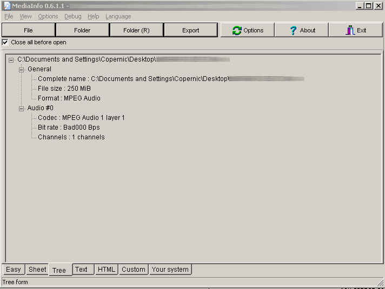Open the Options menu in menu bar
The width and height of the screenshot is (385, 289).
click(48, 16)
